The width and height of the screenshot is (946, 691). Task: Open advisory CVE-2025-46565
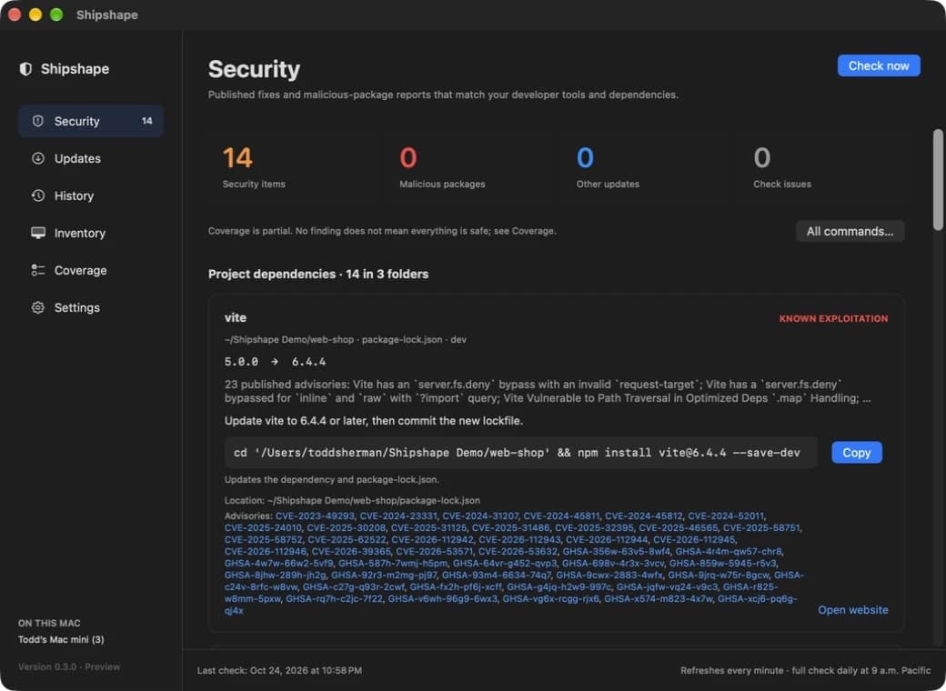(x=679, y=527)
